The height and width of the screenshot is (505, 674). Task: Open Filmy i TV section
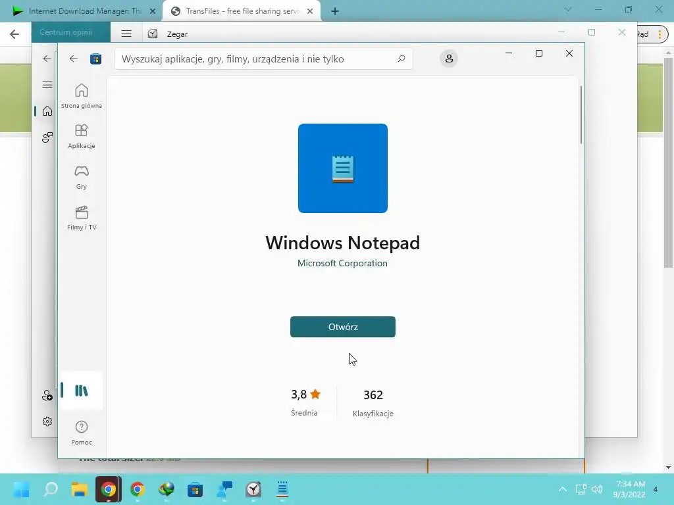[x=81, y=218]
